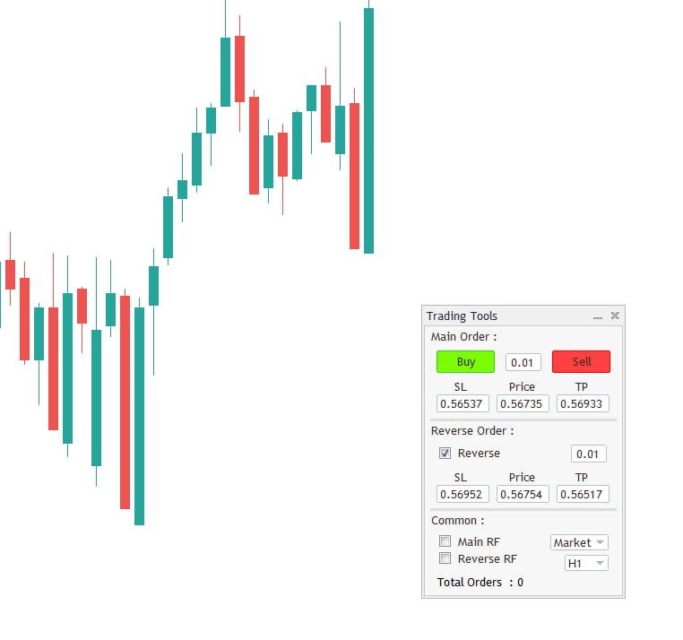Click the red Sell button

point(581,362)
